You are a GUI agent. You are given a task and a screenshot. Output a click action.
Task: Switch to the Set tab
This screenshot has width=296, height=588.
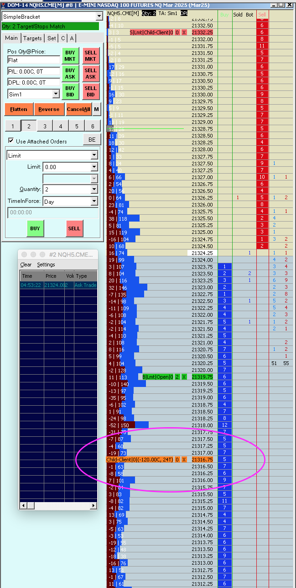[52, 38]
